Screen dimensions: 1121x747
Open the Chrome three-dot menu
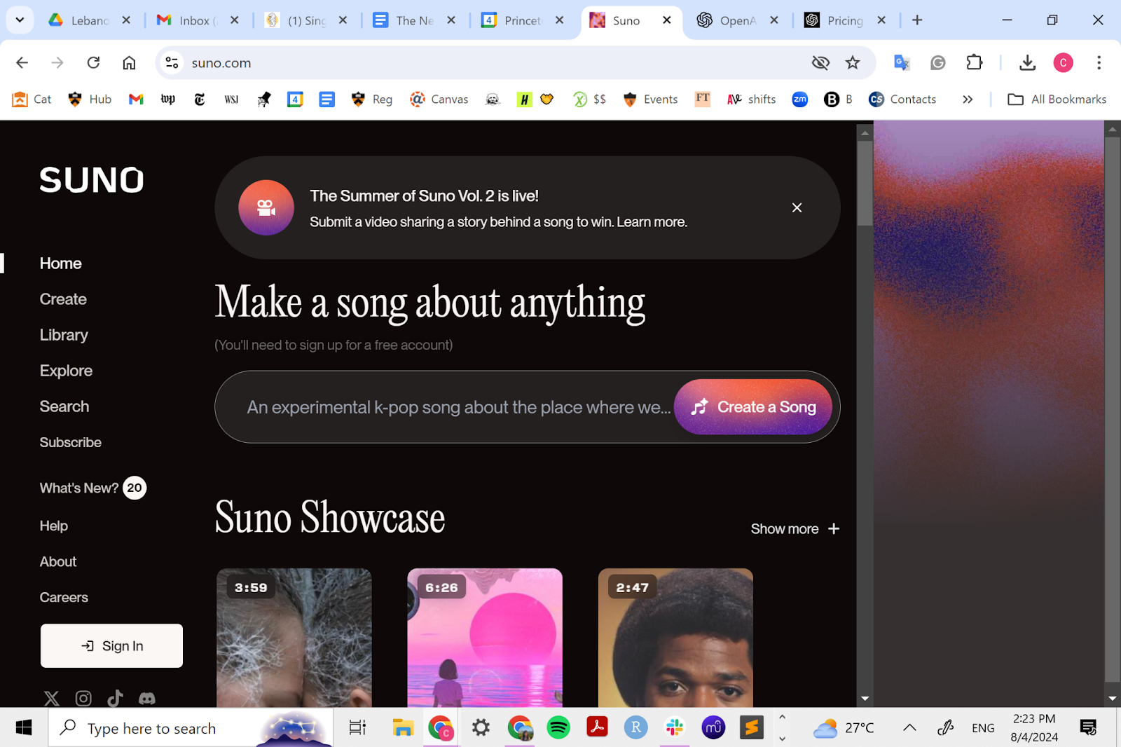pyautogui.click(x=1099, y=63)
